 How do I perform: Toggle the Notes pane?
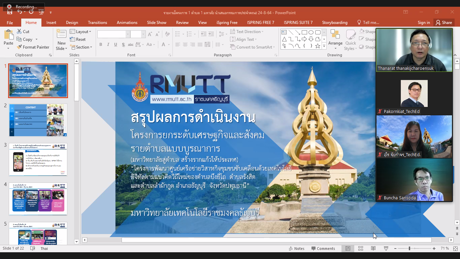[296, 249]
